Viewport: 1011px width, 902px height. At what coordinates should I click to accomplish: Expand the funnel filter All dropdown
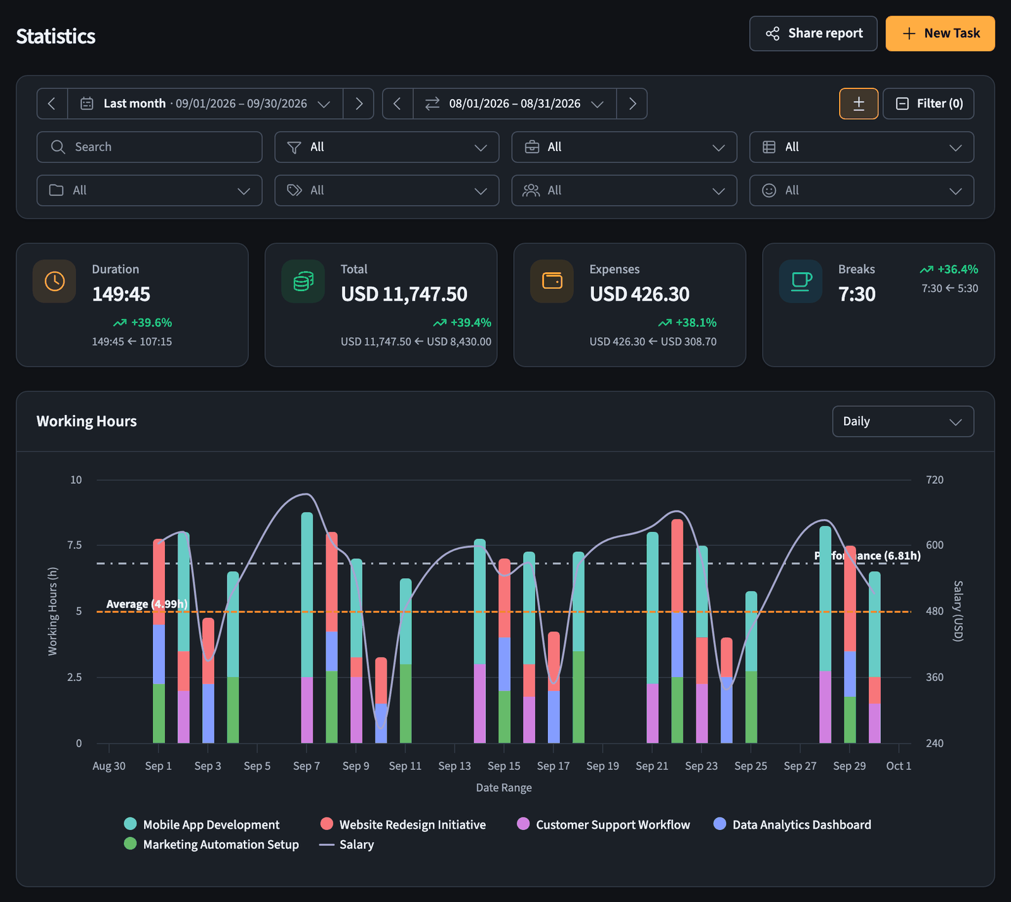pyautogui.click(x=387, y=147)
